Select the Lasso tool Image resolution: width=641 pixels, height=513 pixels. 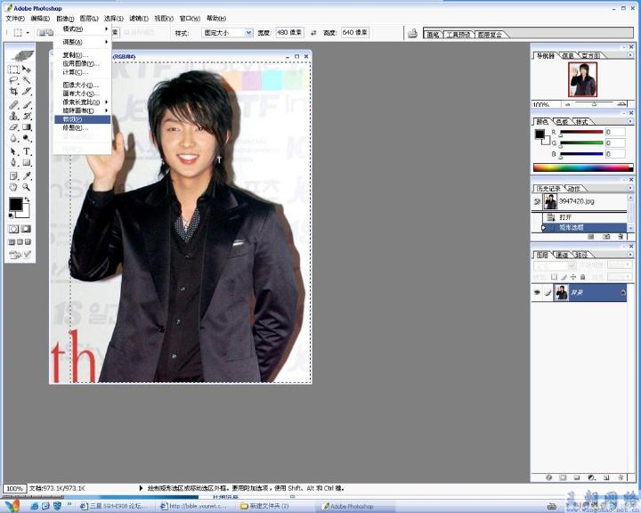pos(13,80)
